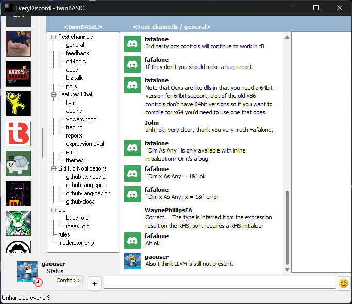
Task: Click the gaouser profile avatar at bottom left
Action: (x=27, y=272)
